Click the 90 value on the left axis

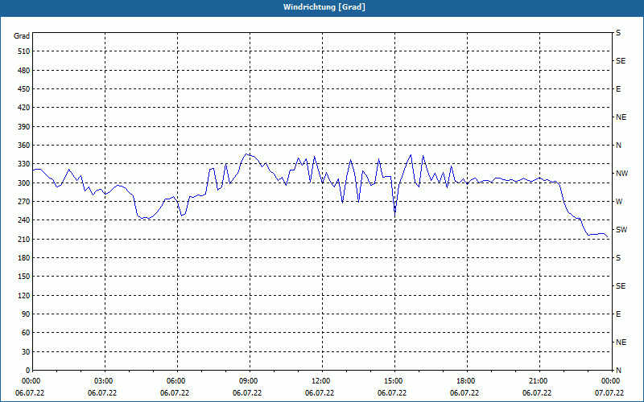click(26, 314)
